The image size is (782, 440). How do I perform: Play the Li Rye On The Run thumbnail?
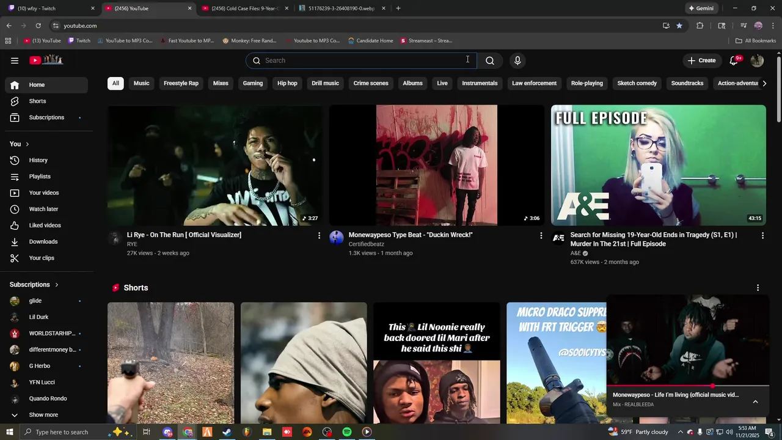click(x=215, y=165)
